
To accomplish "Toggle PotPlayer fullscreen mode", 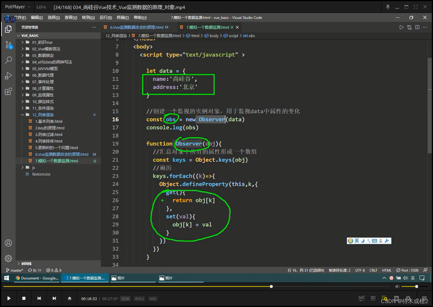I will click(x=416, y=7).
